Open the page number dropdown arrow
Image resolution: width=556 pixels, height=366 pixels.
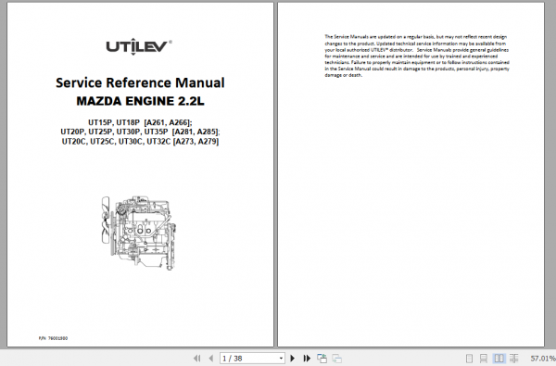[281, 359]
